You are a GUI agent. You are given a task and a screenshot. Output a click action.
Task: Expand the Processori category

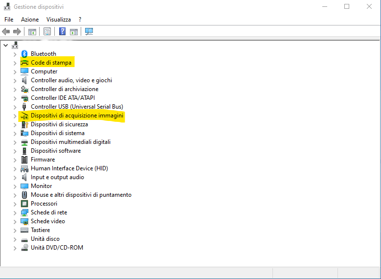click(x=15, y=204)
